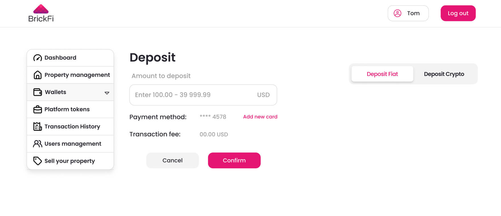
Task: Focus the amount to deposit field
Action: [194, 95]
